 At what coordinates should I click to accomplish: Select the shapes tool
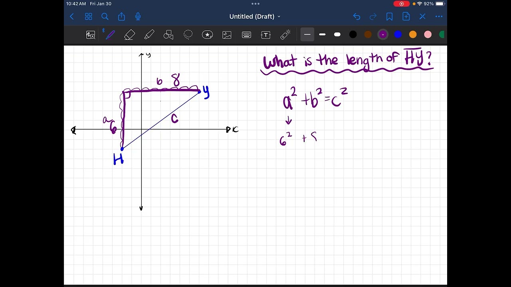168,35
